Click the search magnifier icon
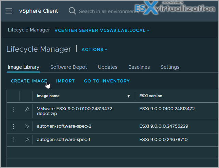The height and width of the screenshot is (168, 219). (72, 11)
